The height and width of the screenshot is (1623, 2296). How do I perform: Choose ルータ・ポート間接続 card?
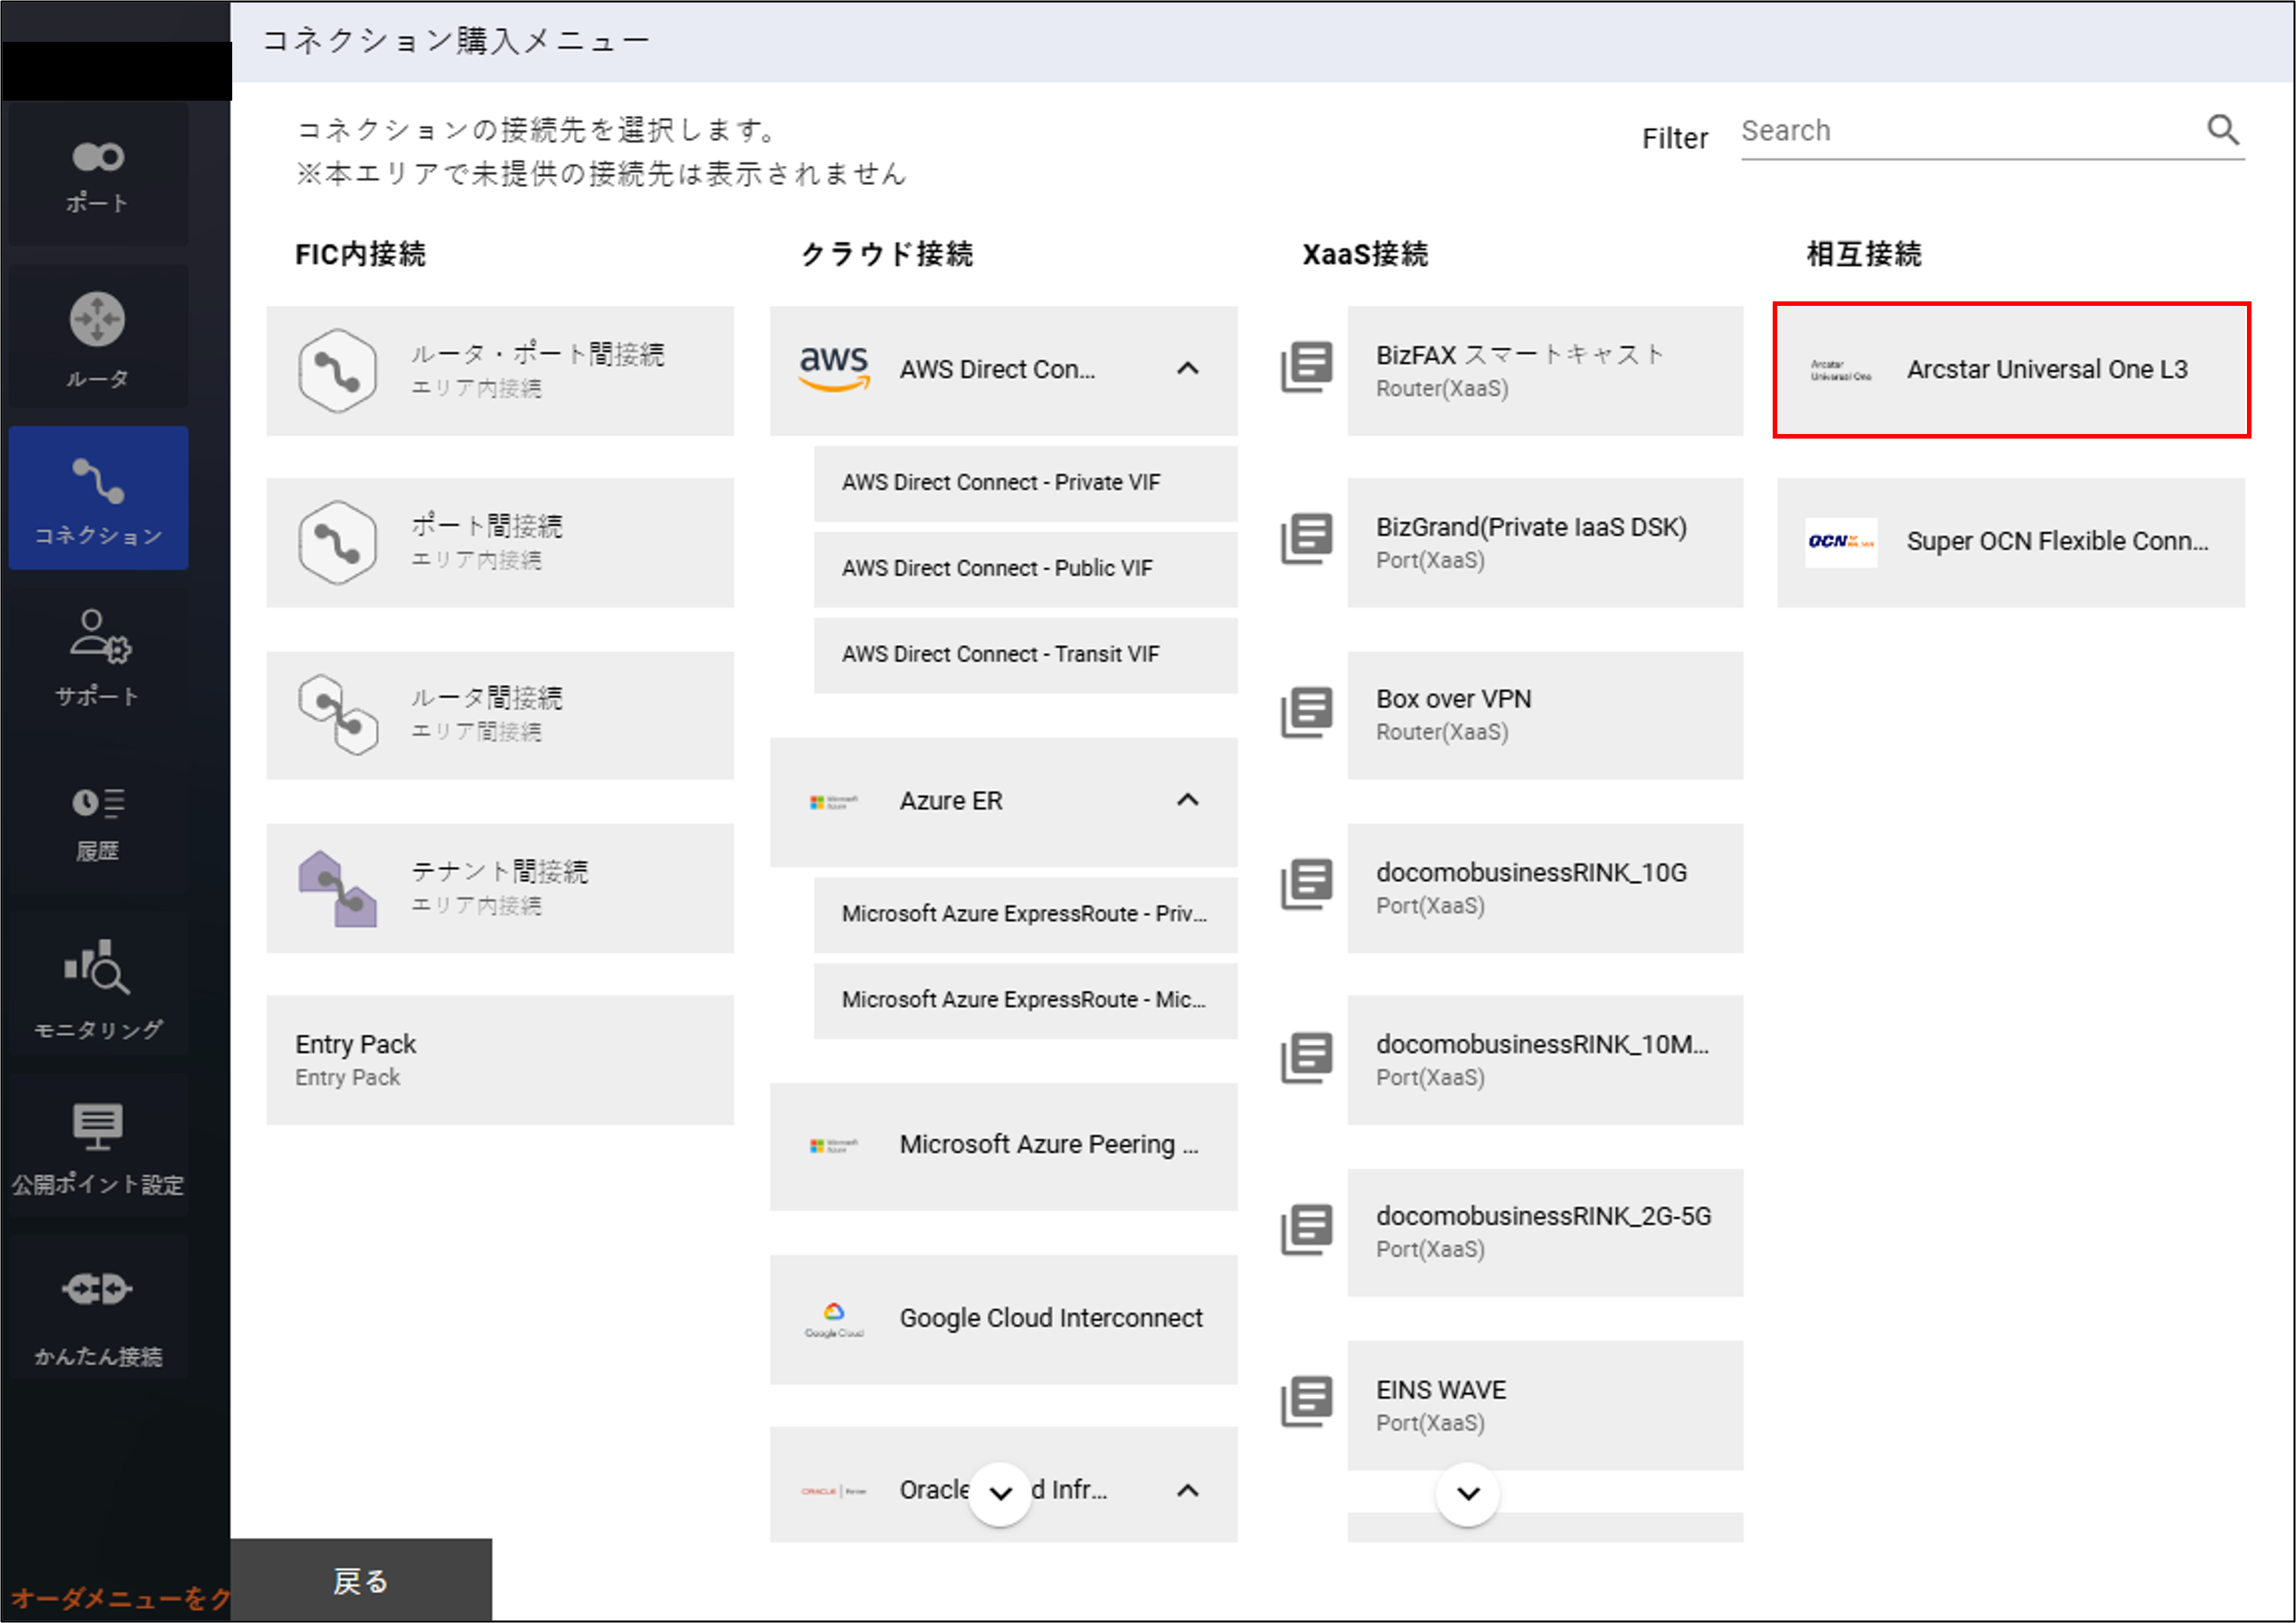click(500, 371)
